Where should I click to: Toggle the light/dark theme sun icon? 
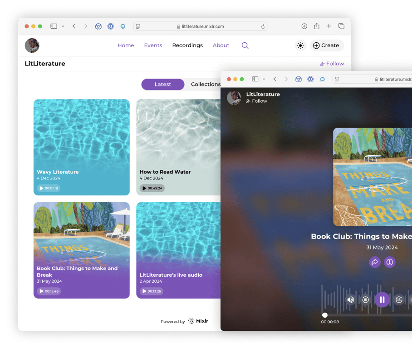point(300,45)
